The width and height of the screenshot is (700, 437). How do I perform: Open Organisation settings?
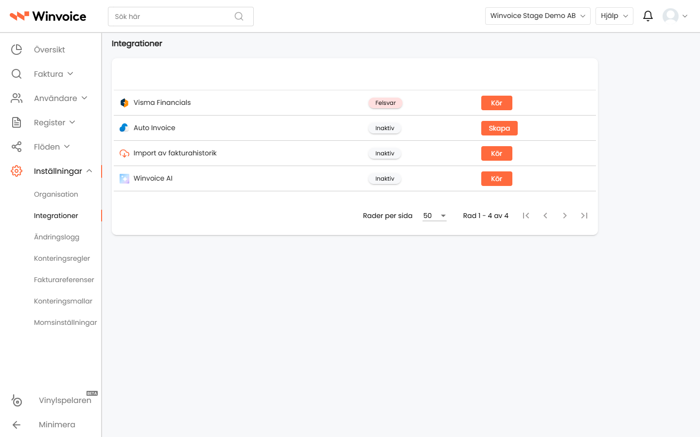56,194
